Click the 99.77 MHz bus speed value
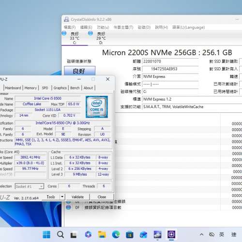This screenshot has height=242, width=242. tap(30, 168)
